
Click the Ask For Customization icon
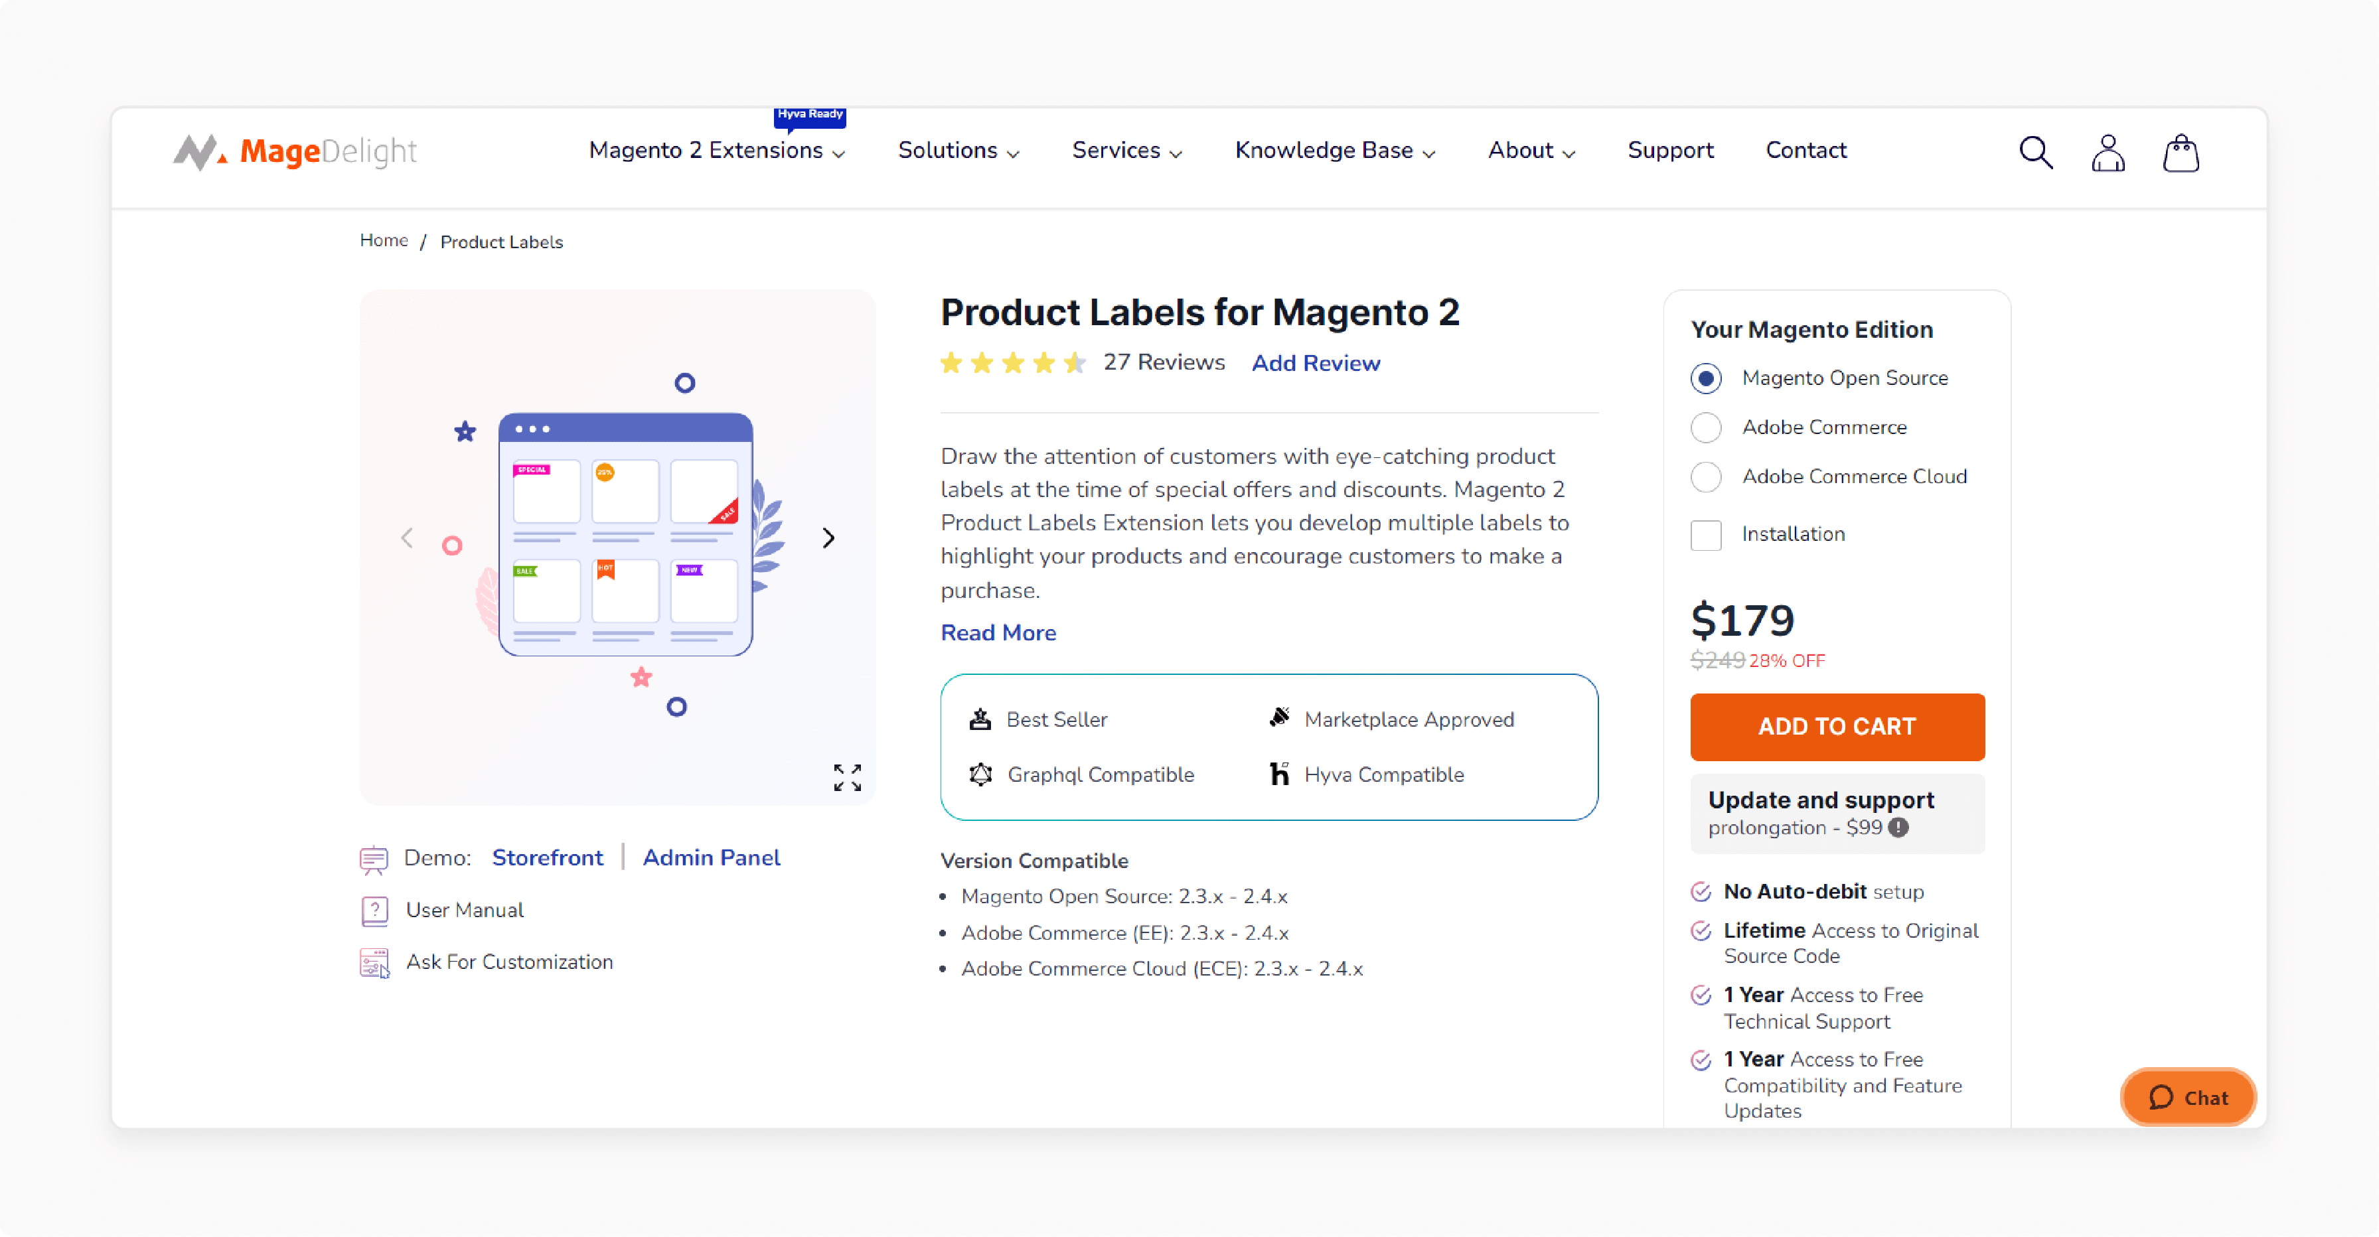click(x=374, y=963)
